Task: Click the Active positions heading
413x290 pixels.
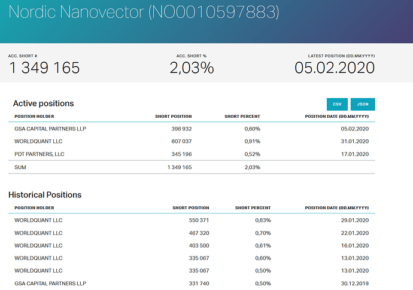Action: [44, 103]
